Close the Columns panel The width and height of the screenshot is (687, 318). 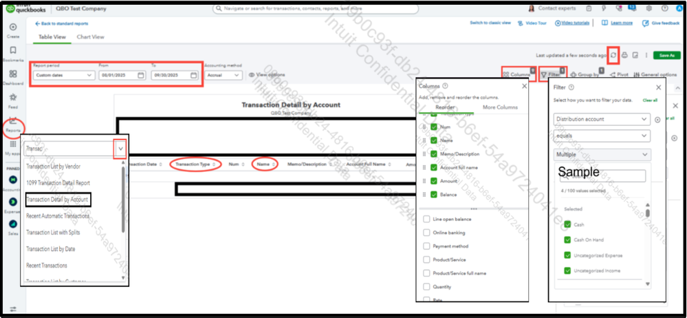point(525,87)
